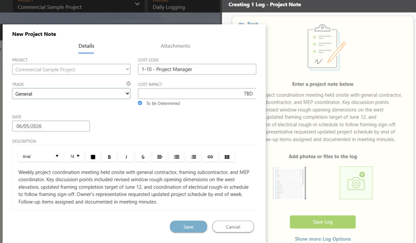416x243 pixels.
Task: Click the Date field 06/05/2026
Action: (51, 126)
